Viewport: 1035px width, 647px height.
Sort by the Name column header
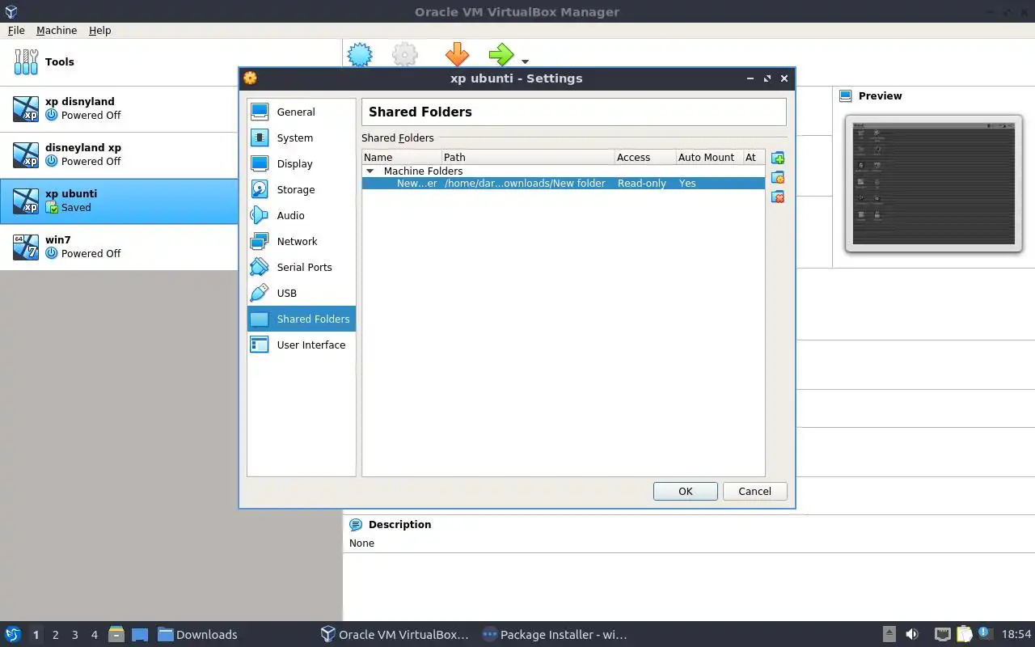(x=401, y=157)
